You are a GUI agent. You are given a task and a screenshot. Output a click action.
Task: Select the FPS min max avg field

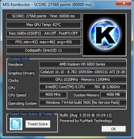pos(44,42)
